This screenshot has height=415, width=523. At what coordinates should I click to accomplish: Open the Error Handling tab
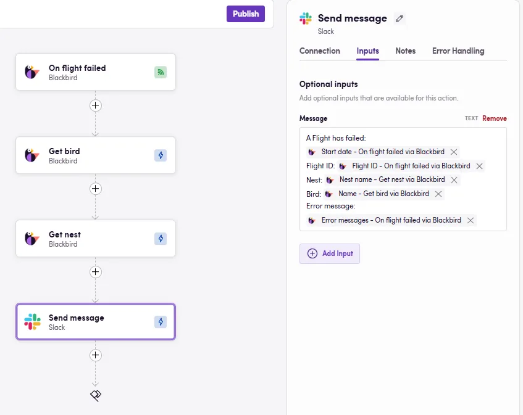click(458, 51)
